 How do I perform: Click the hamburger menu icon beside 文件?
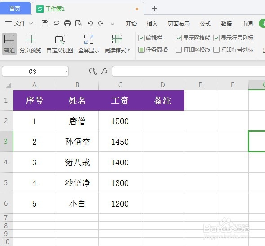point(9,23)
